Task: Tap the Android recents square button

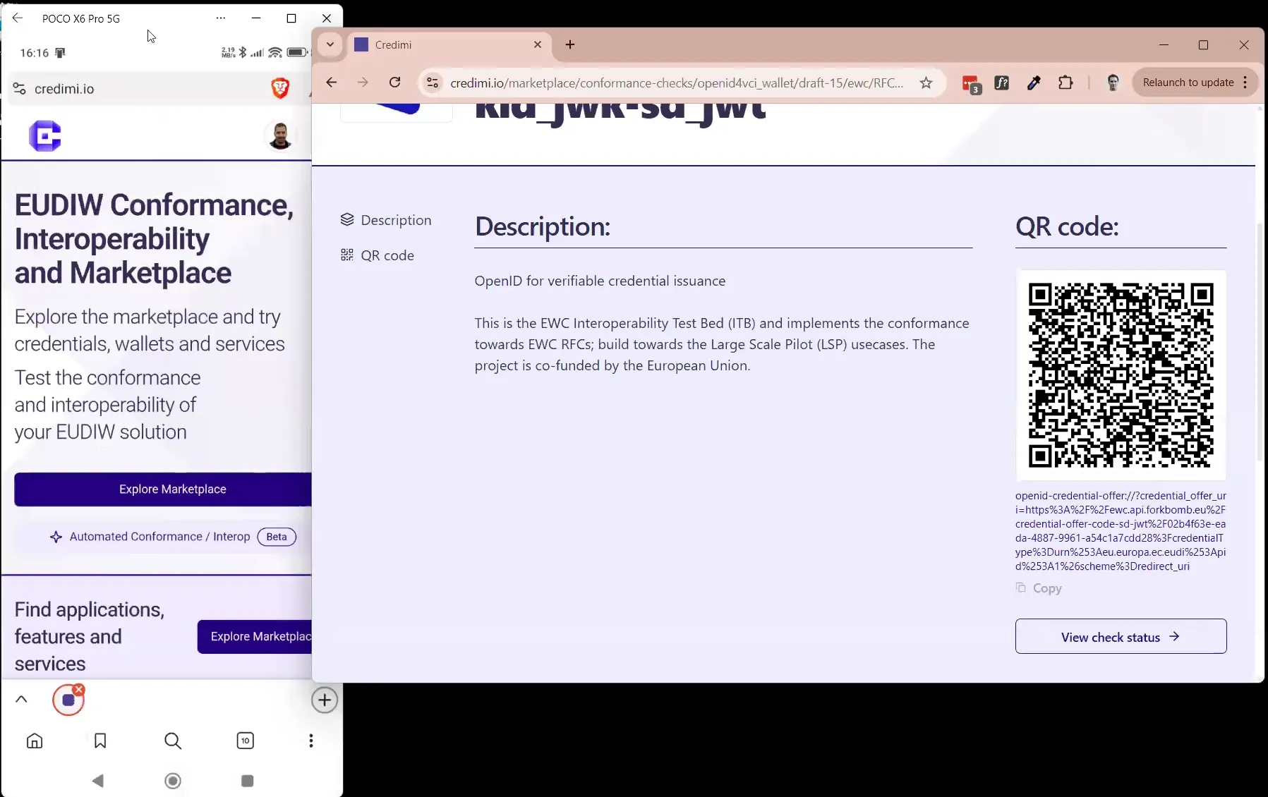Action: [247, 781]
